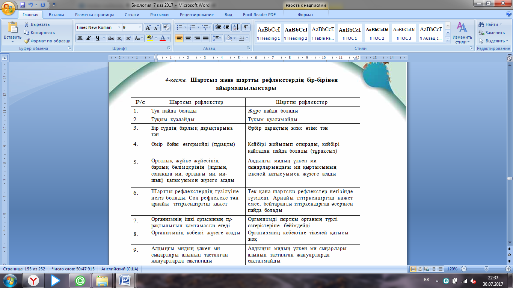The height and width of the screenshot is (288, 513).
Task: Click the Increase font size icon
Action: coord(148,27)
